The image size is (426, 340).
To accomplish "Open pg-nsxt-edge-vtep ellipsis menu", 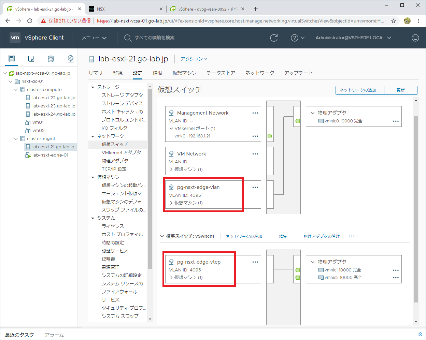I will 255,262.
